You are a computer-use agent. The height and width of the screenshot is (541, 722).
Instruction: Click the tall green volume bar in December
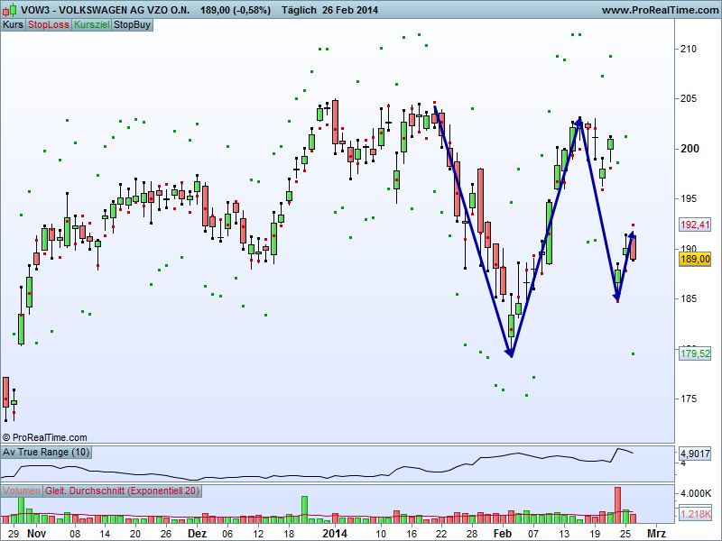pyautogui.click(x=304, y=509)
